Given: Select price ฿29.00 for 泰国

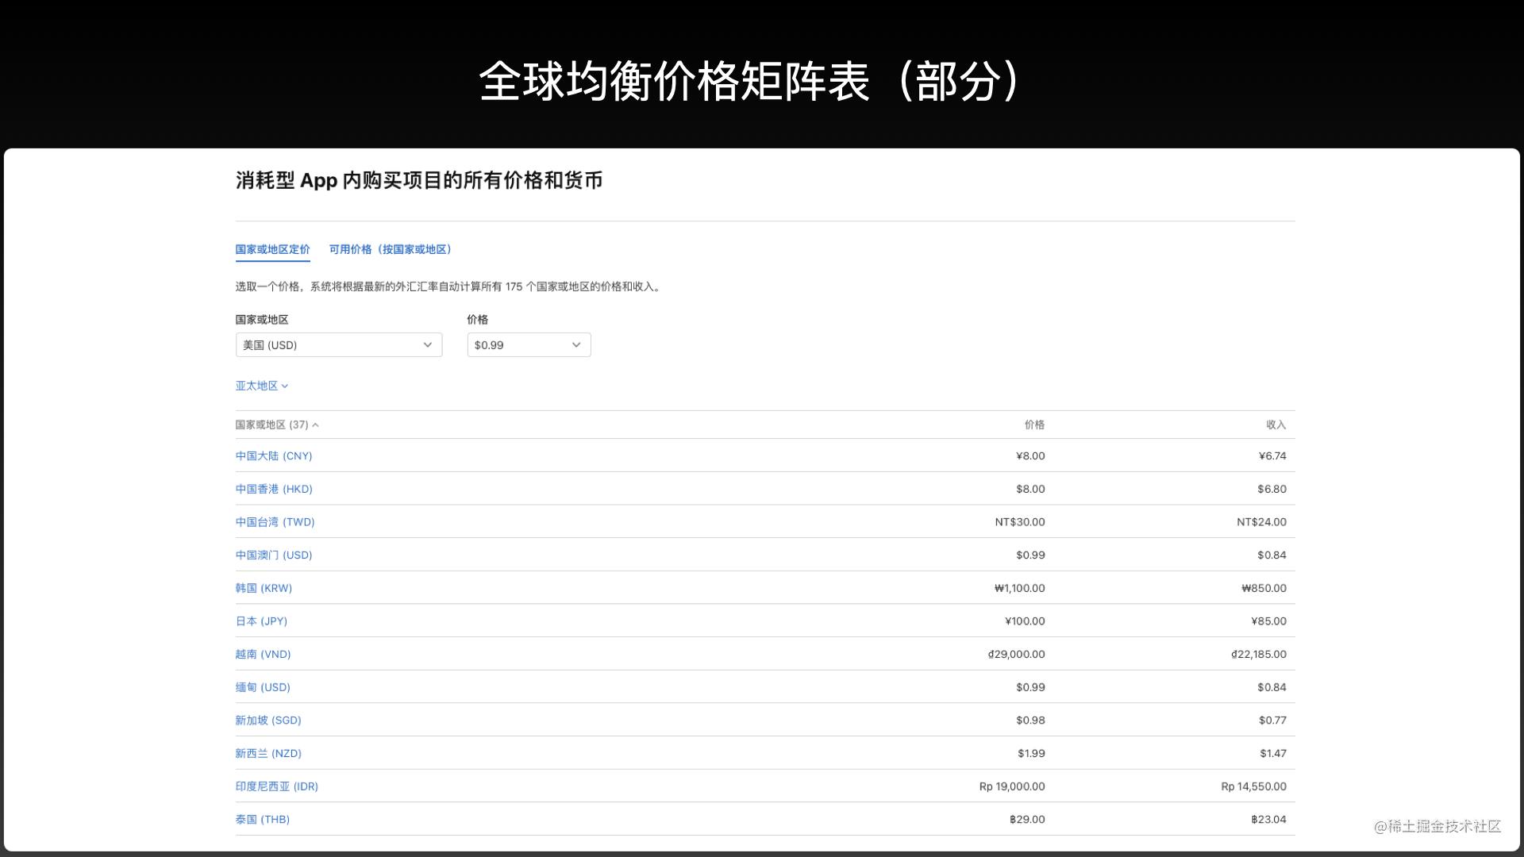Looking at the screenshot, I should (1027, 820).
